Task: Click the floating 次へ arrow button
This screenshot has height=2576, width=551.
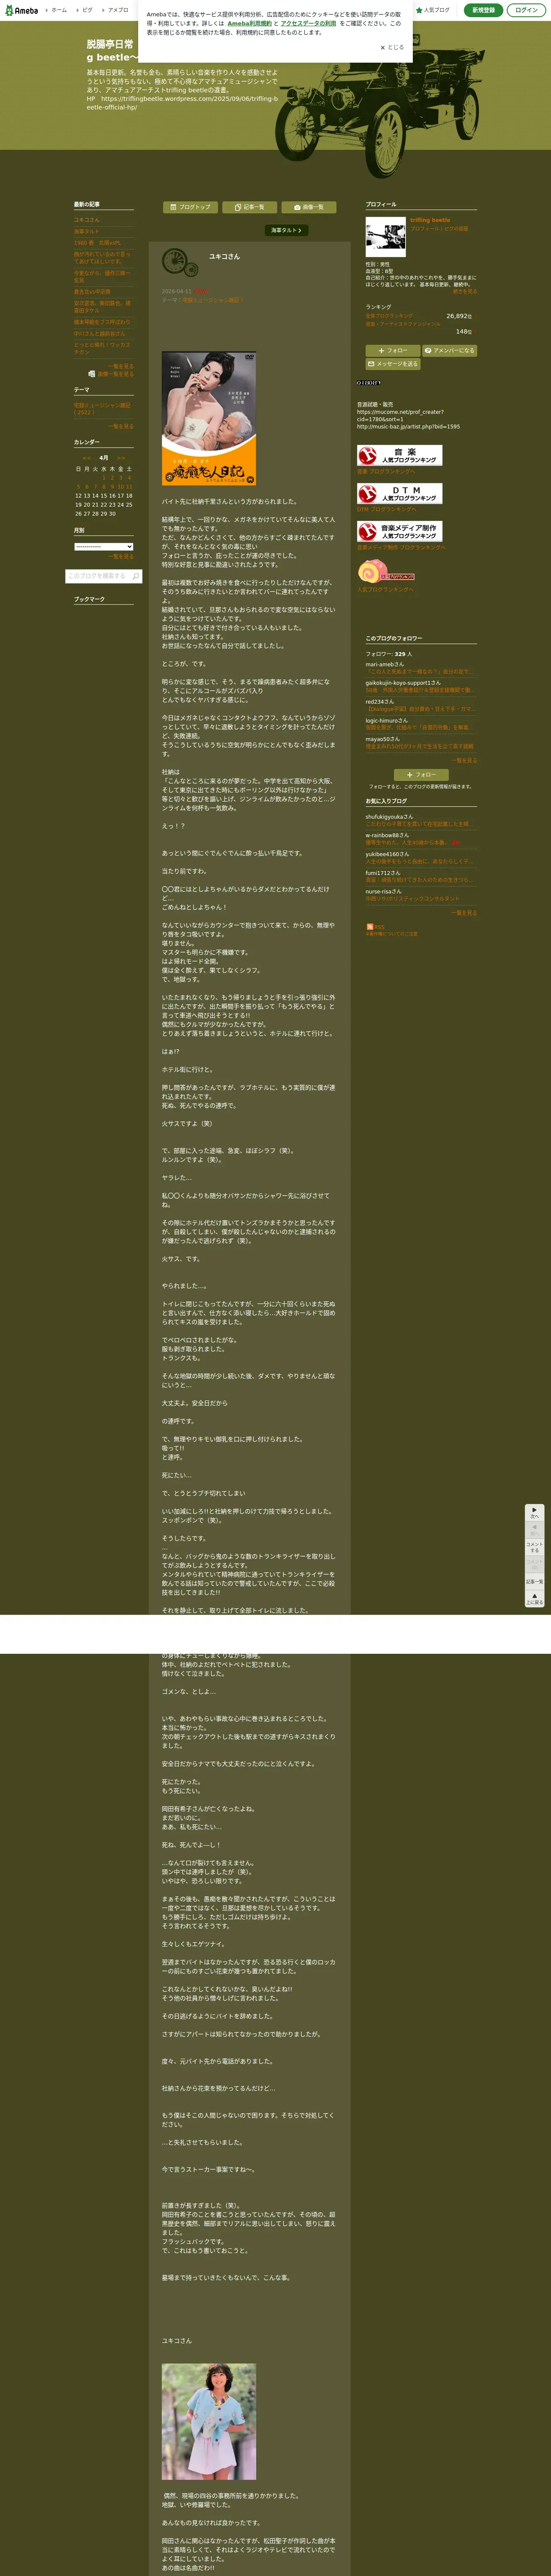Action: [535, 1514]
